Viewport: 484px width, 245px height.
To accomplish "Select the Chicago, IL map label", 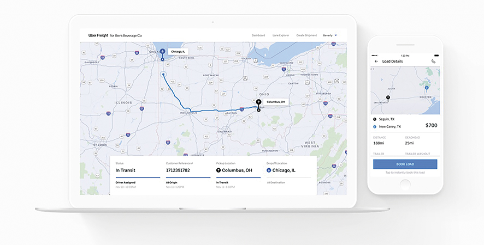I will click(x=178, y=52).
